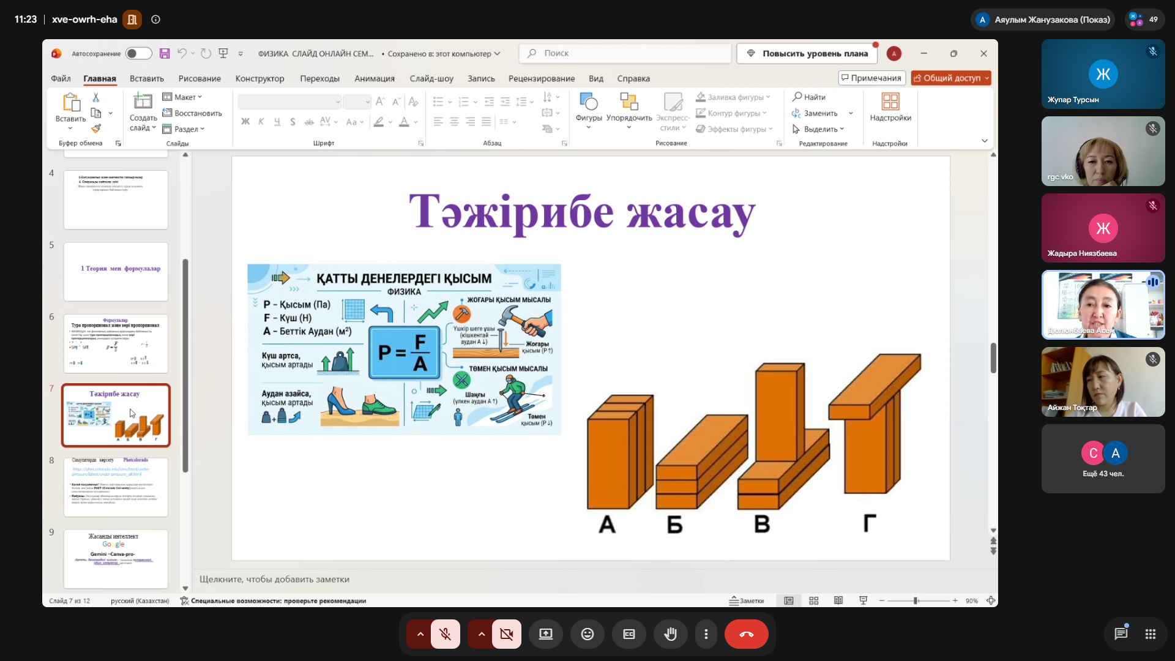This screenshot has width=1175, height=661.
Task: Click Повысить уровень плана button
Action: coord(807,54)
